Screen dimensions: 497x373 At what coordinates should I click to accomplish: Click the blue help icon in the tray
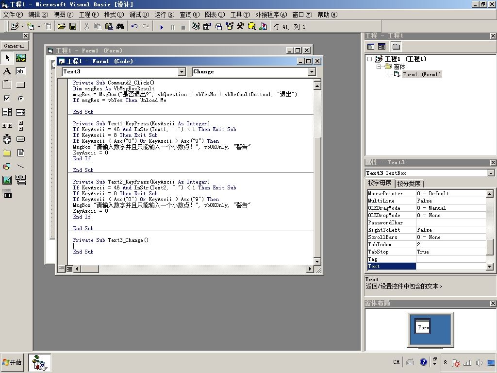423,362
